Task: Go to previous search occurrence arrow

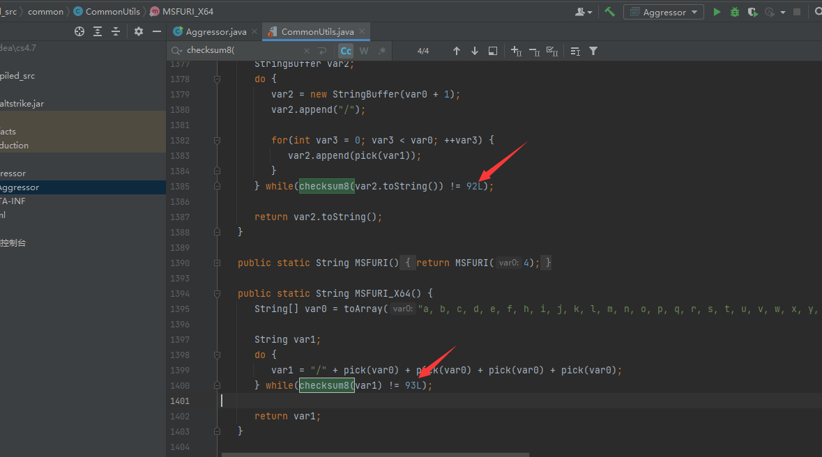Action: (x=457, y=51)
